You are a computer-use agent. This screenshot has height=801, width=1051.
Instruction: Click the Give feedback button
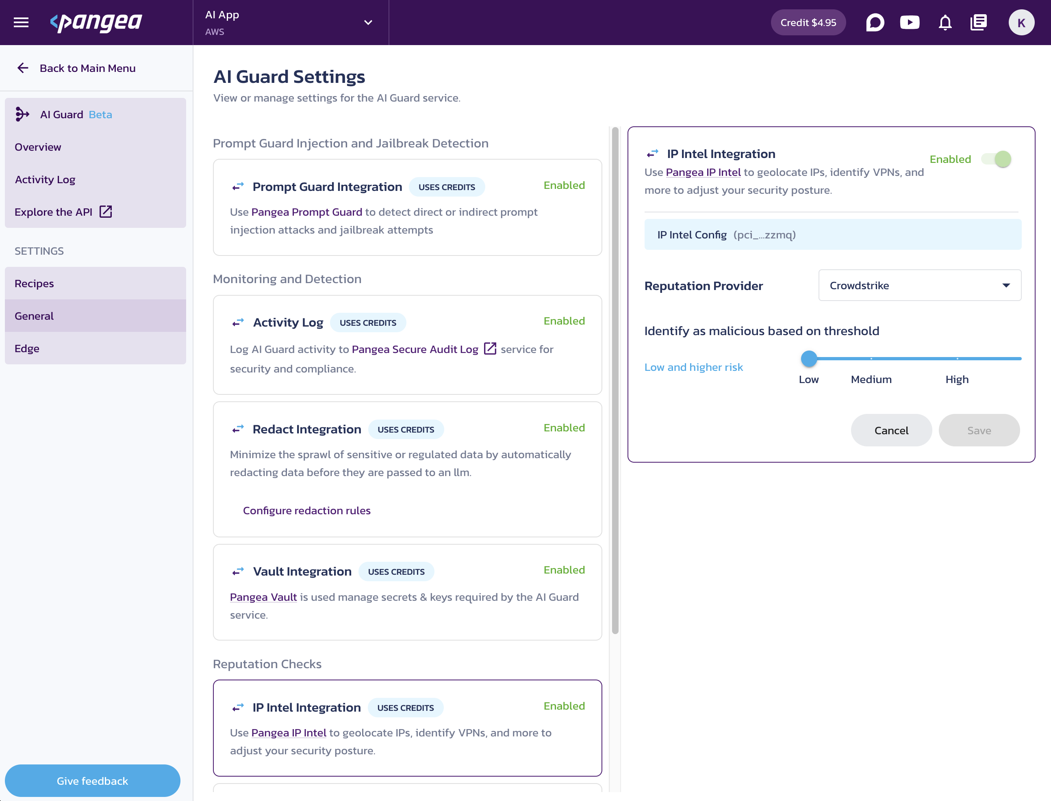[93, 781]
